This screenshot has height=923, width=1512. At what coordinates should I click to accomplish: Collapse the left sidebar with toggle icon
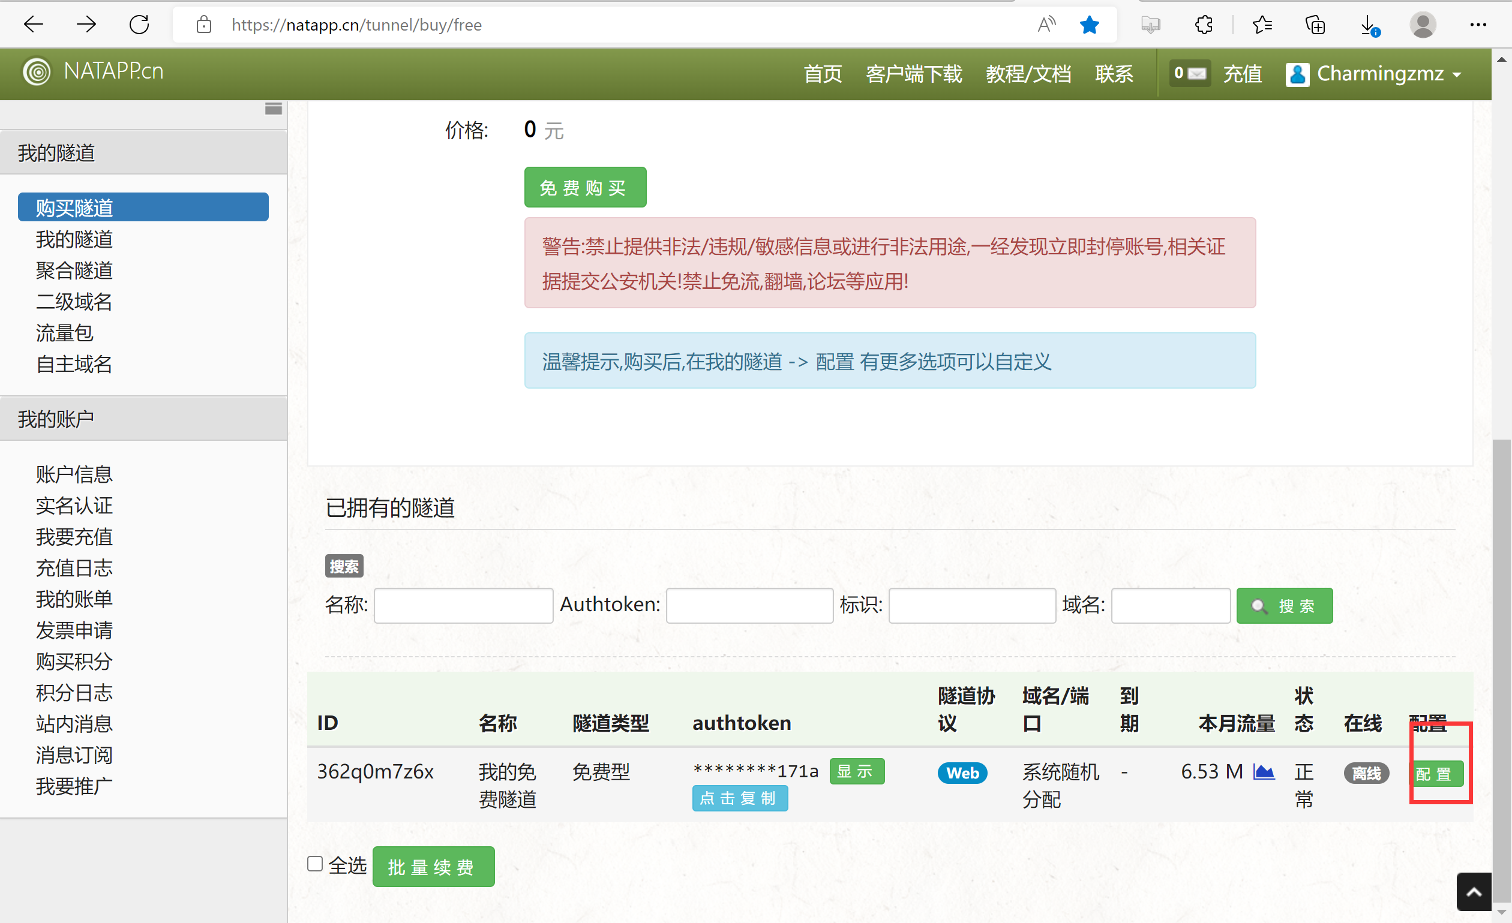[274, 109]
